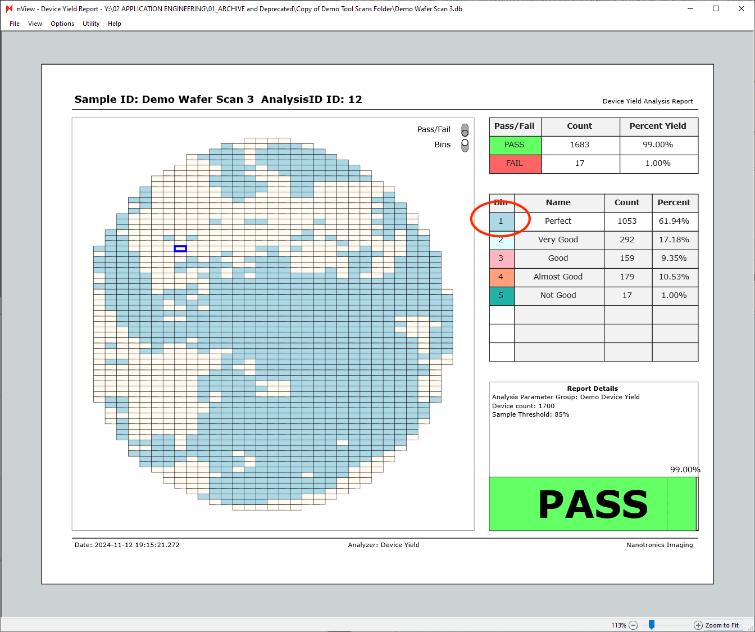This screenshot has width=755, height=632.
Task: Select the orange Bin 4 Almost Good swatch
Action: click(x=501, y=277)
